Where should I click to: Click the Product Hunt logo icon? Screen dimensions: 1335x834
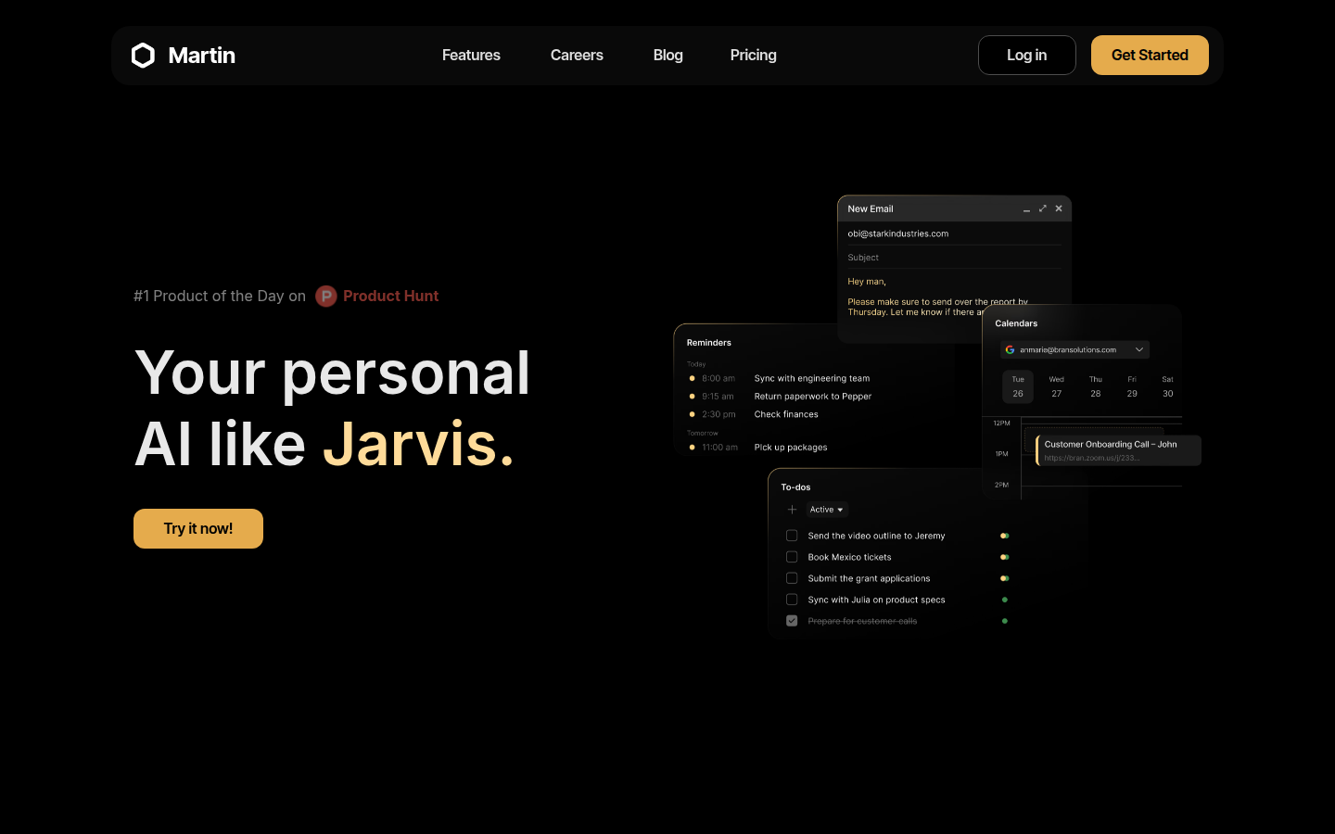point(326,296)
